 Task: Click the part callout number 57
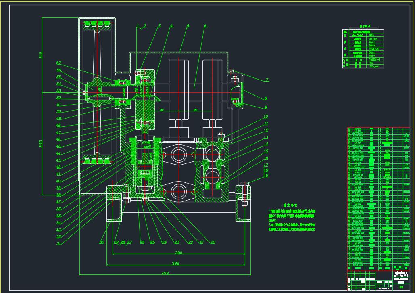(58, 63)
